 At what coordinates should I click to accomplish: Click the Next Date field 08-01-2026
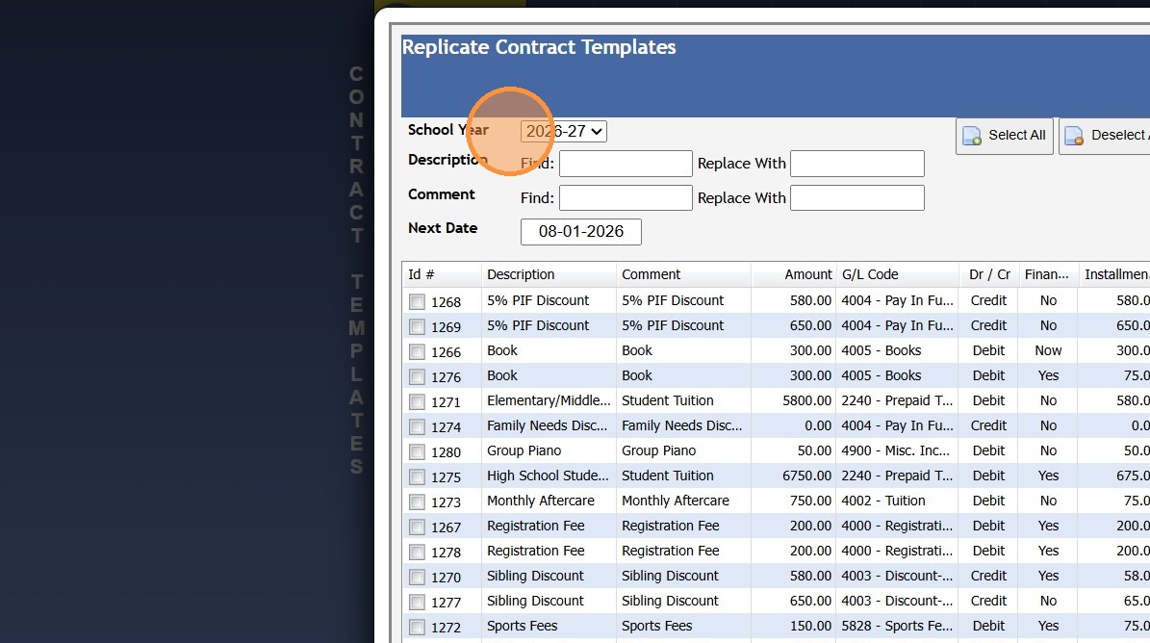(x=581, y=232)
